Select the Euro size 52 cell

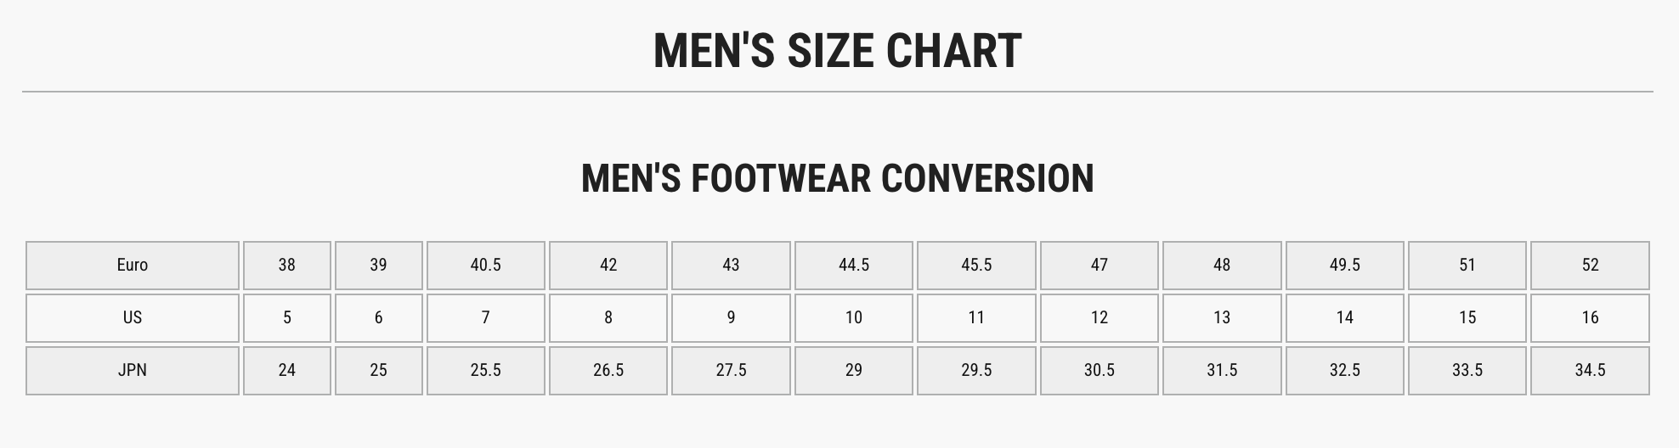pos(1591,266)
